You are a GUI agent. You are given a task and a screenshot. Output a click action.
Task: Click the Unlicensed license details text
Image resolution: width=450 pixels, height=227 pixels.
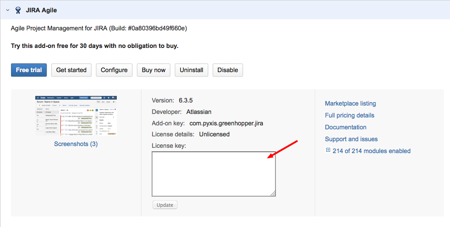click(214, 135)
